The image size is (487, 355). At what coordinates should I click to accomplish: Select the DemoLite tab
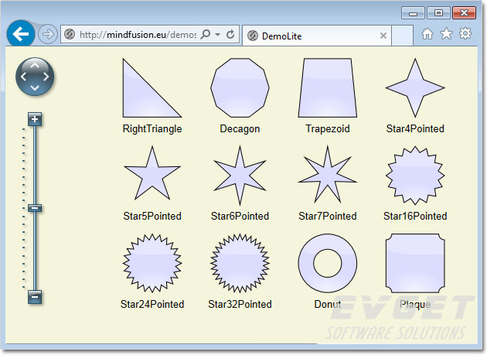coord(316,36)
